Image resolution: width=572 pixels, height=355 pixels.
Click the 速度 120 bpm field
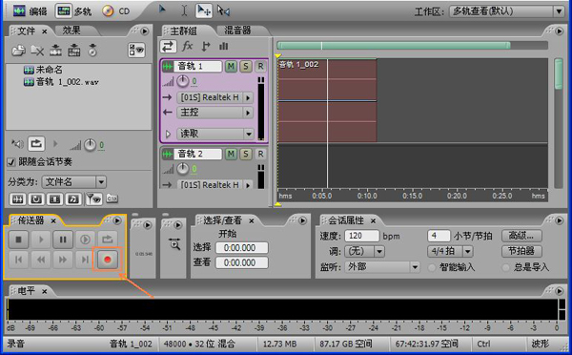click(361, 236)
